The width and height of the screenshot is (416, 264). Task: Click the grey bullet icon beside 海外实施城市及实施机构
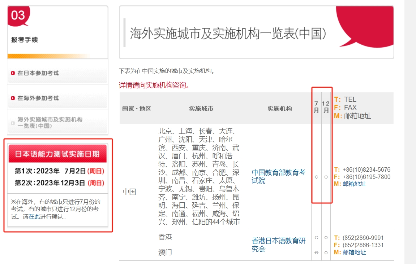[x=13, y=123]
